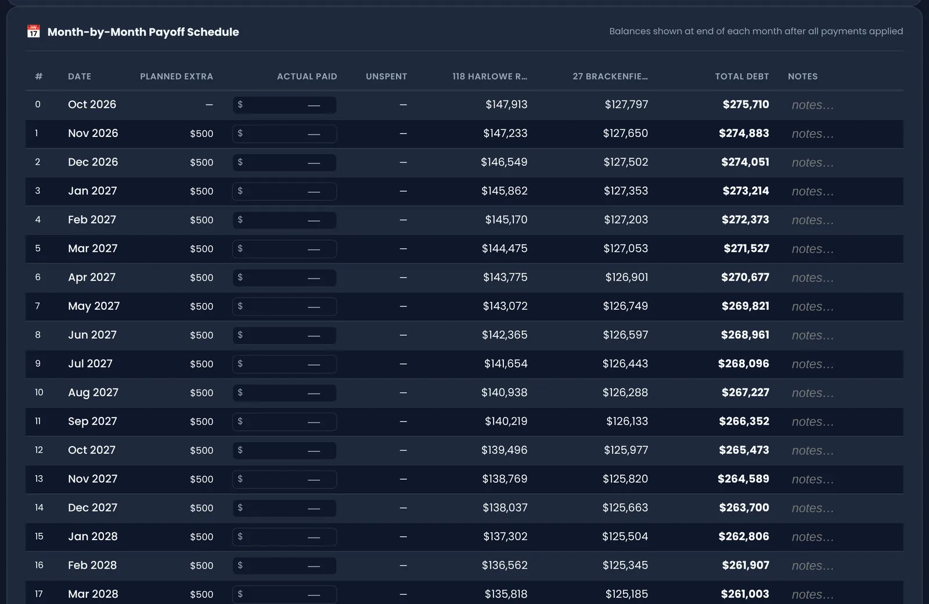The height and width of the screenshot is (604, 929).
Task: Select total debt value $275,710
Action: (746, 104)
